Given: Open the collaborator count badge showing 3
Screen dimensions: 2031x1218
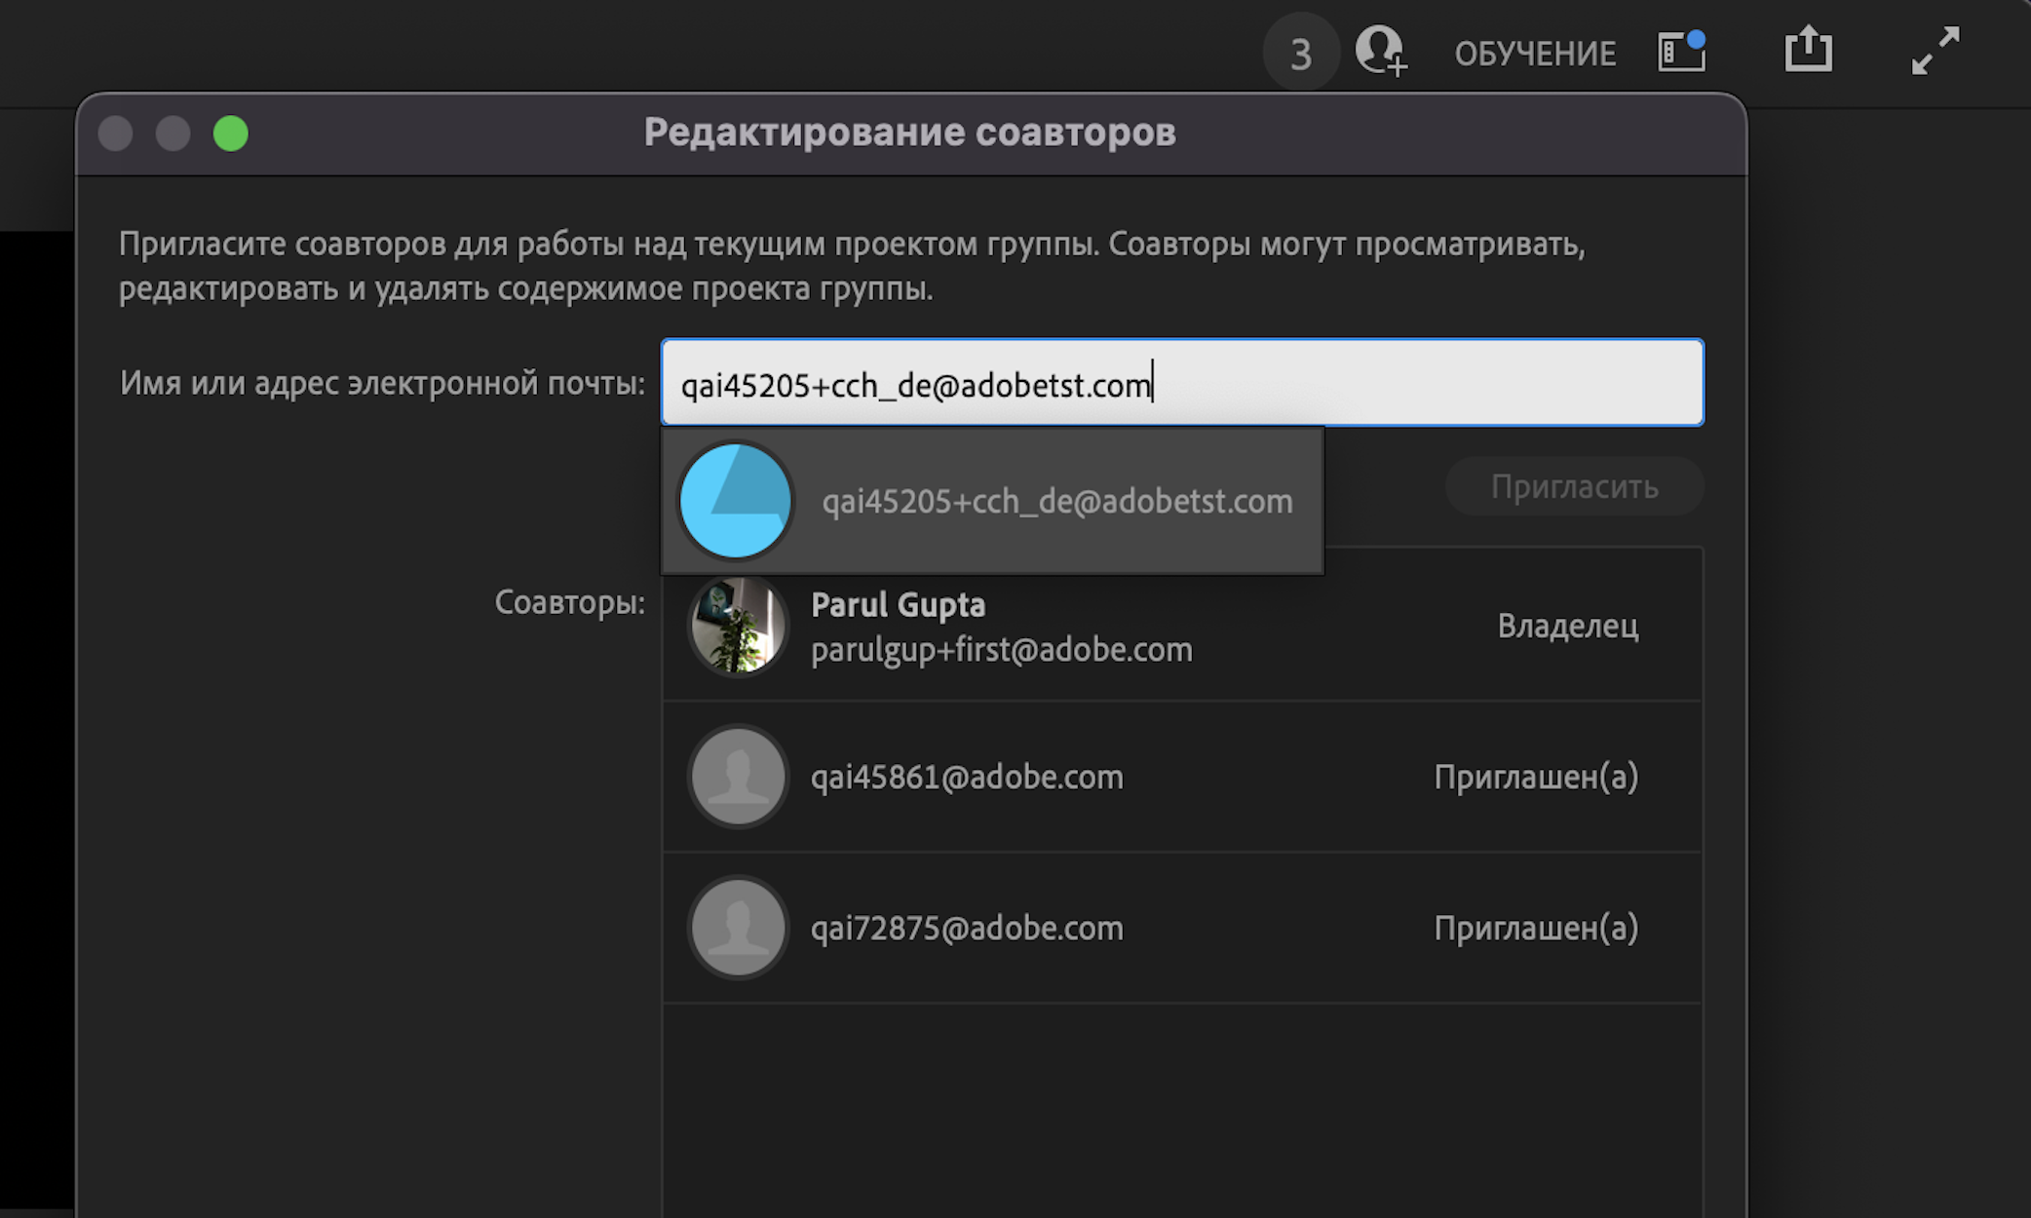Looking at the screenshot, I should [1300, 54].
